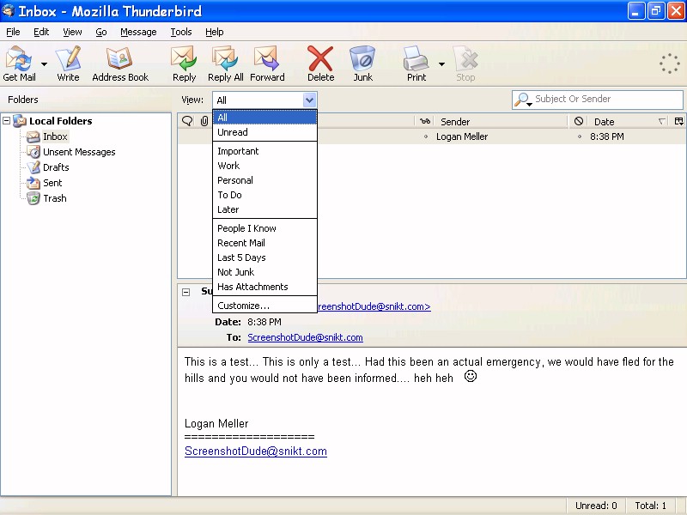
Task: Choose Later from the View list
Action: pyautogui.click(x=264, y=209)
